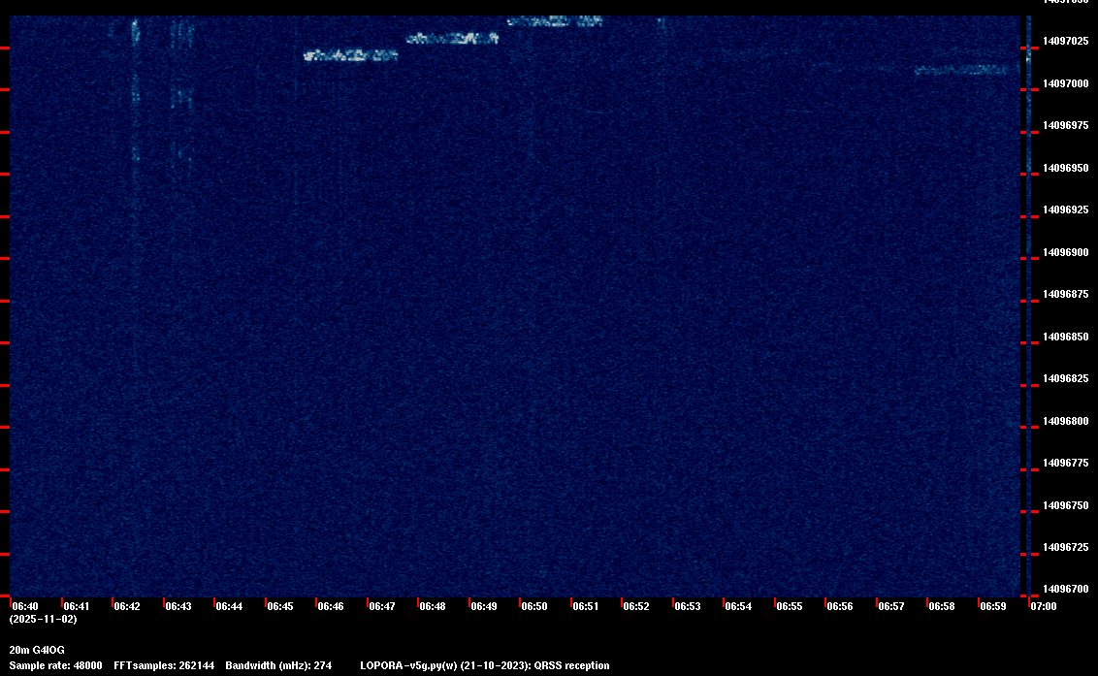Screen dimensions: 1098x676
Task: Click the 14096875 frequency label
Action: click(1066, 294)
